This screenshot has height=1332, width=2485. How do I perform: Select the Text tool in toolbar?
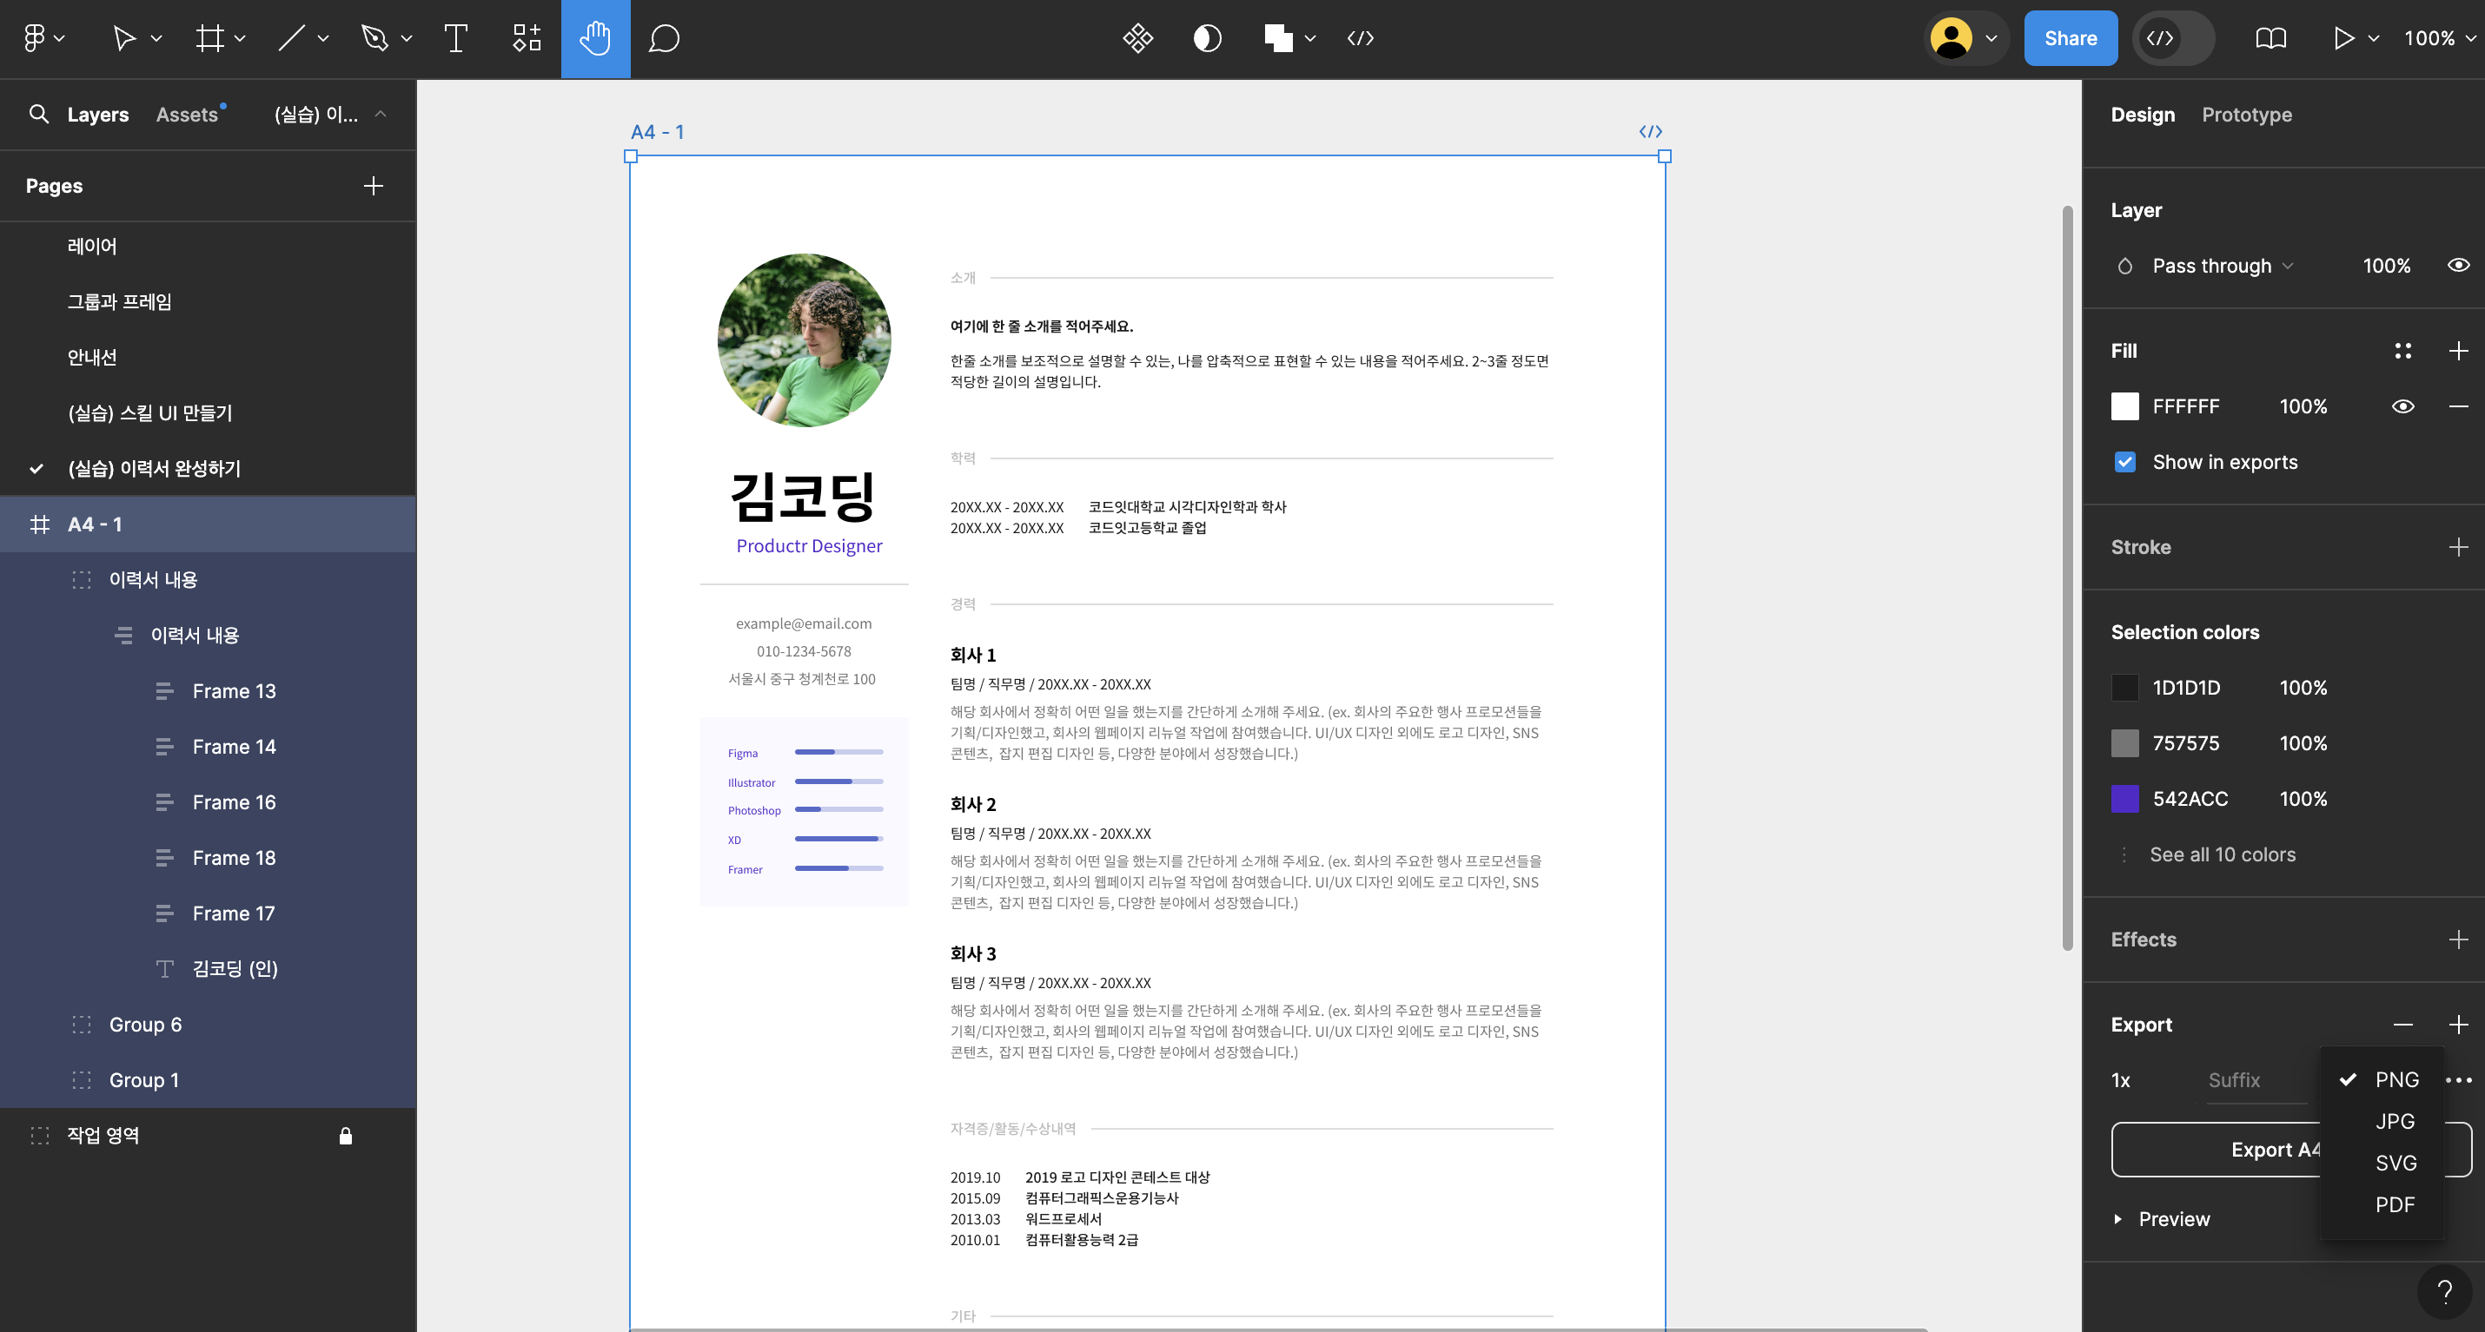click(455, 38)
